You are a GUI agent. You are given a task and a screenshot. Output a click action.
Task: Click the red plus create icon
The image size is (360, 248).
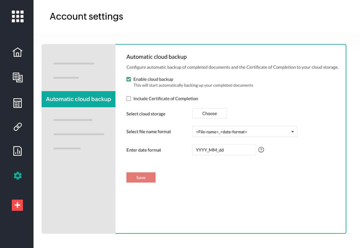(x=17, y=205)
